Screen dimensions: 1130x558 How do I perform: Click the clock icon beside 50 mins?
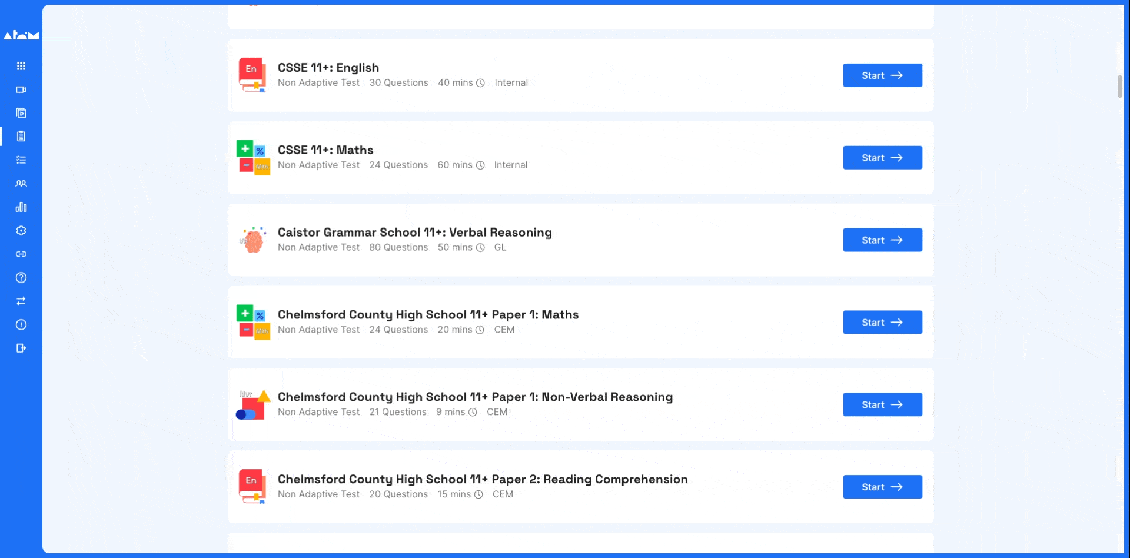(x=480, y=248)
